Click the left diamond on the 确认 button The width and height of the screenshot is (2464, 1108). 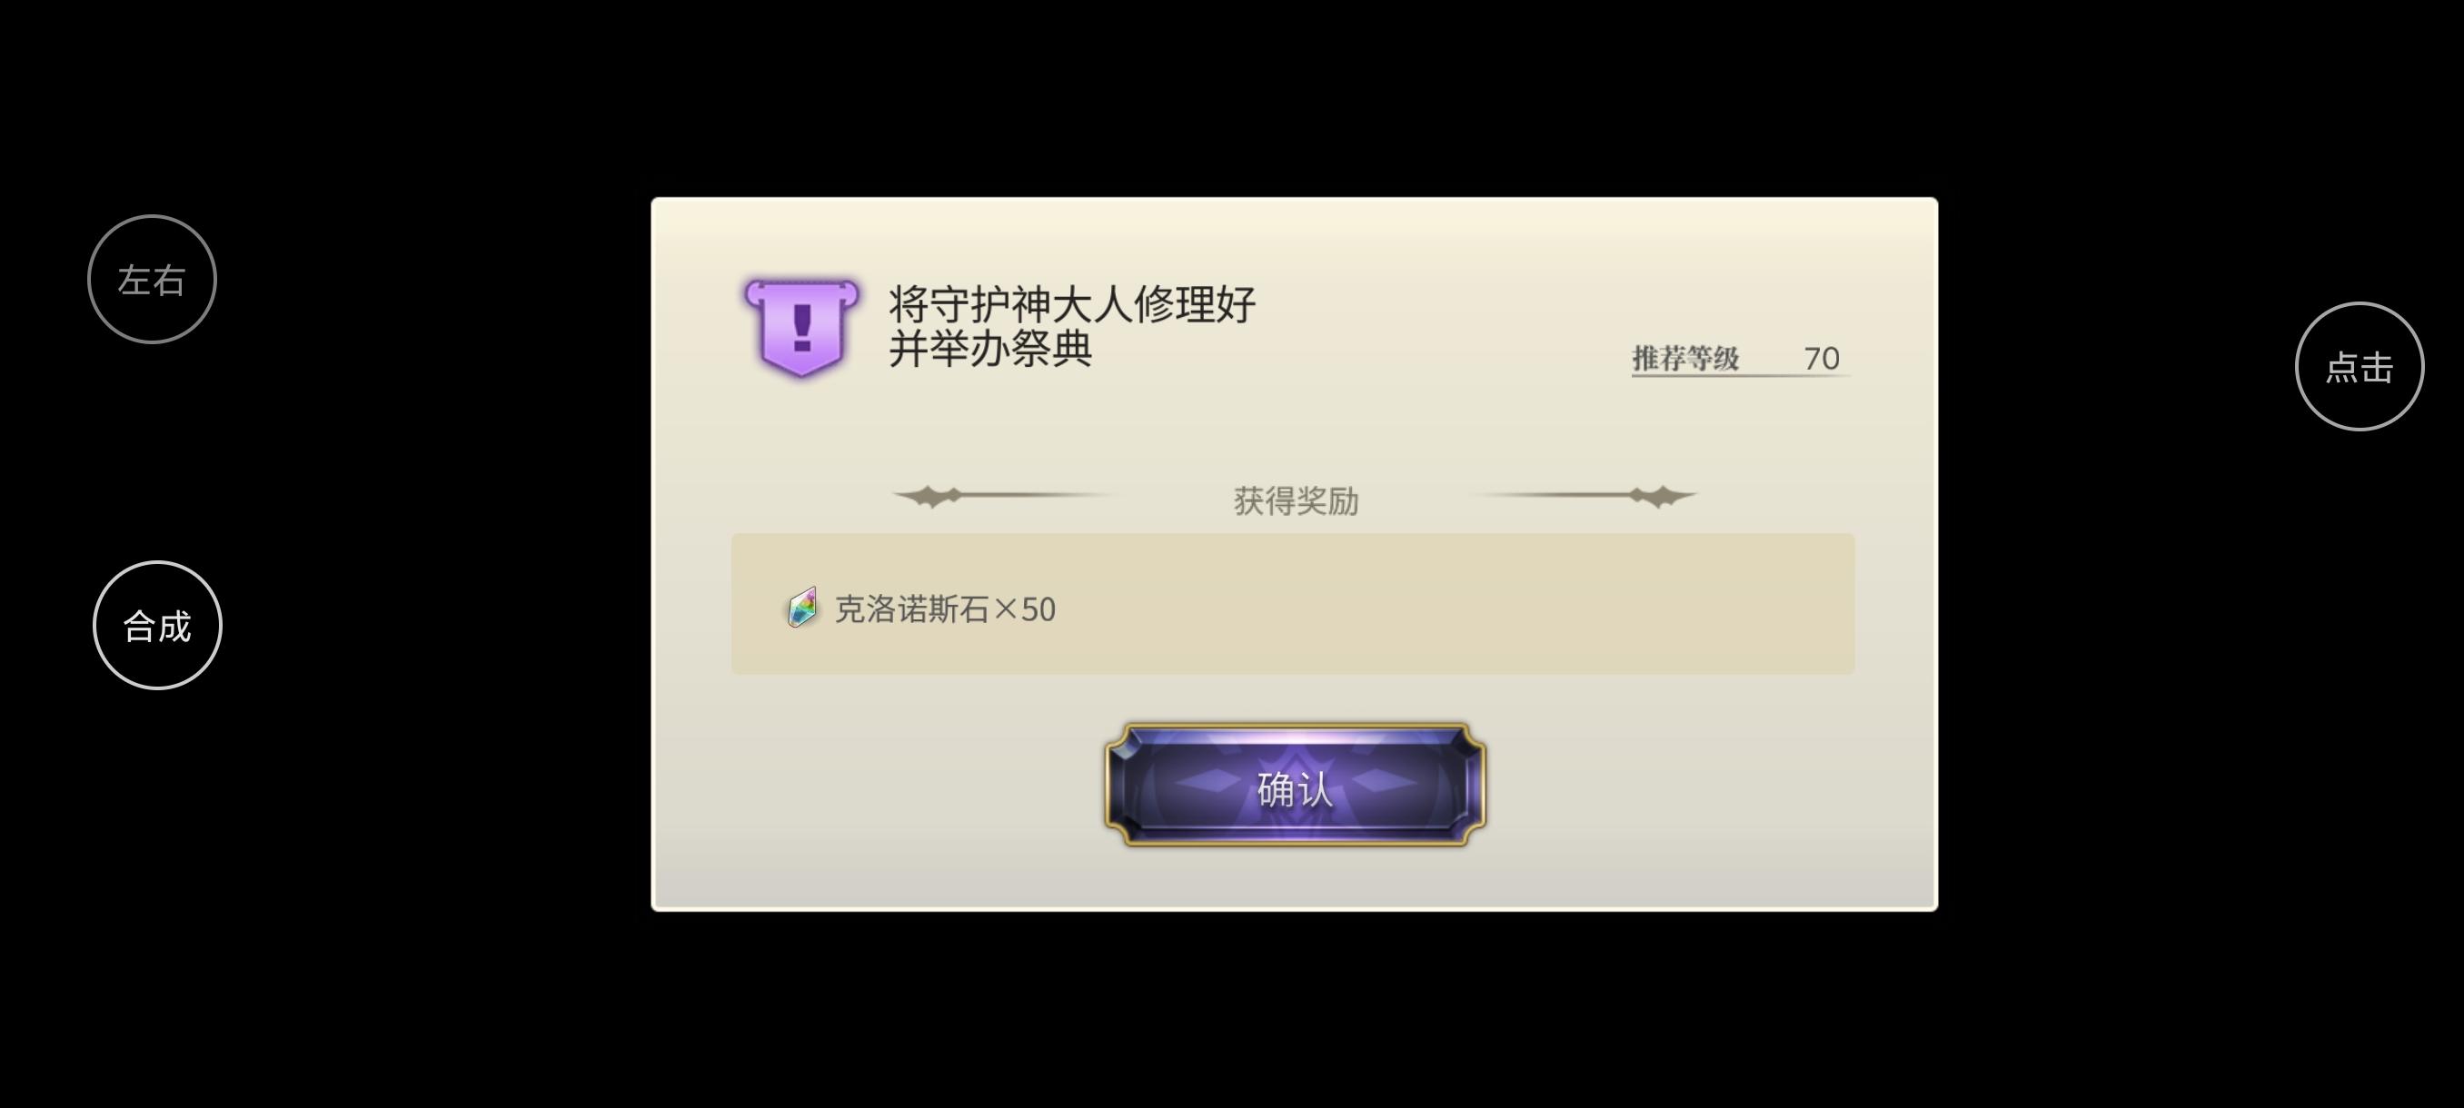click(1208, 782)
